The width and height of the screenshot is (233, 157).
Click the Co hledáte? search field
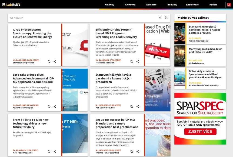pyautogui.click(x=83, y=18)
